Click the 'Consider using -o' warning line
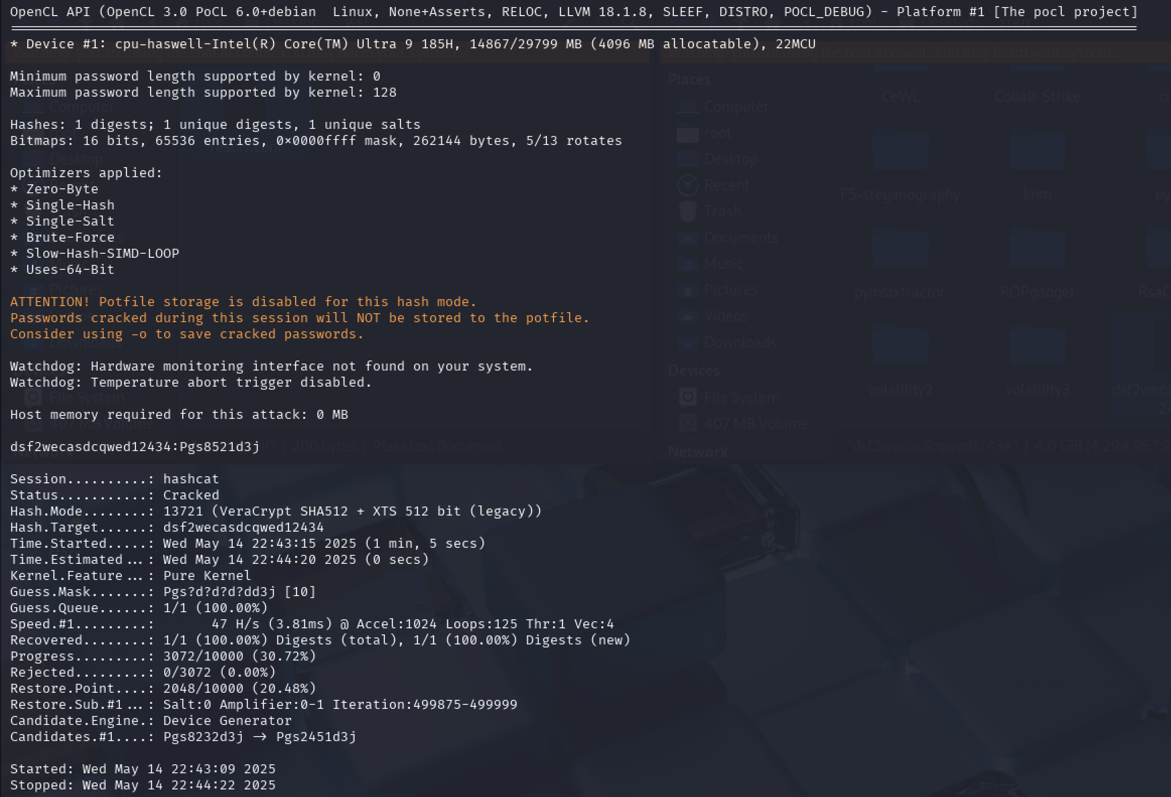 pyautogui.click(x=187, y=334)
